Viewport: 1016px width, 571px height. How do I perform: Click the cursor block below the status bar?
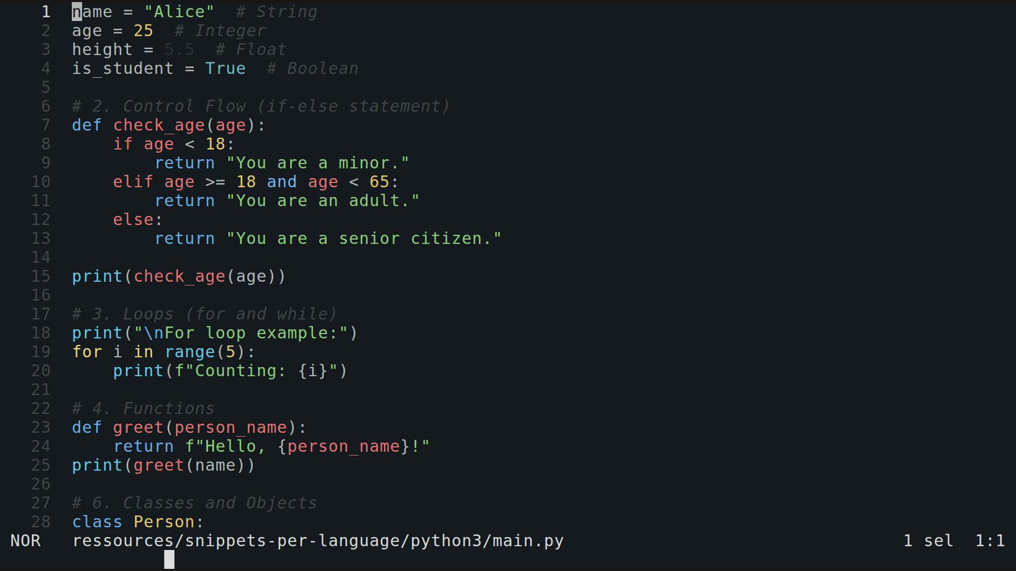tap(169, 559)
